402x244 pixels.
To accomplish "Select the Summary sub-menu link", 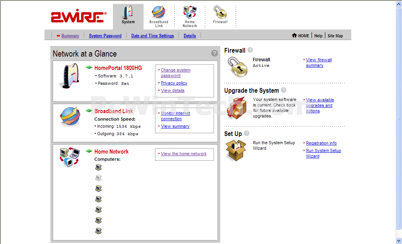I will point(70,36).
